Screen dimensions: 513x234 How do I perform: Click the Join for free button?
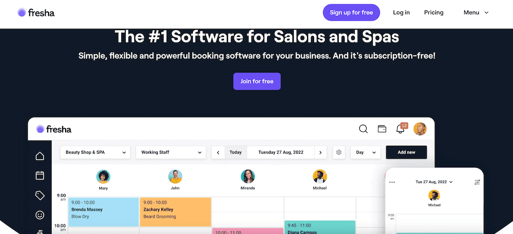click(256, 81)
